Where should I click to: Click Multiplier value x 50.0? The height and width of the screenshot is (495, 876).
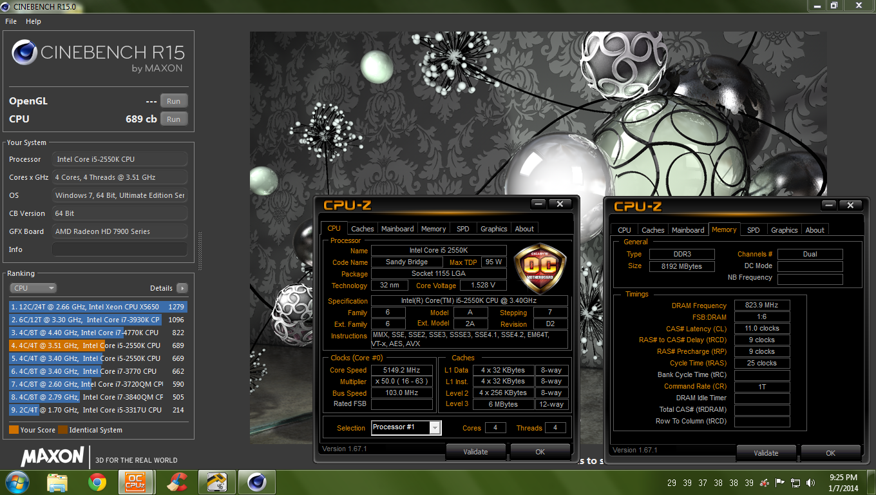[x=402, y=382]
